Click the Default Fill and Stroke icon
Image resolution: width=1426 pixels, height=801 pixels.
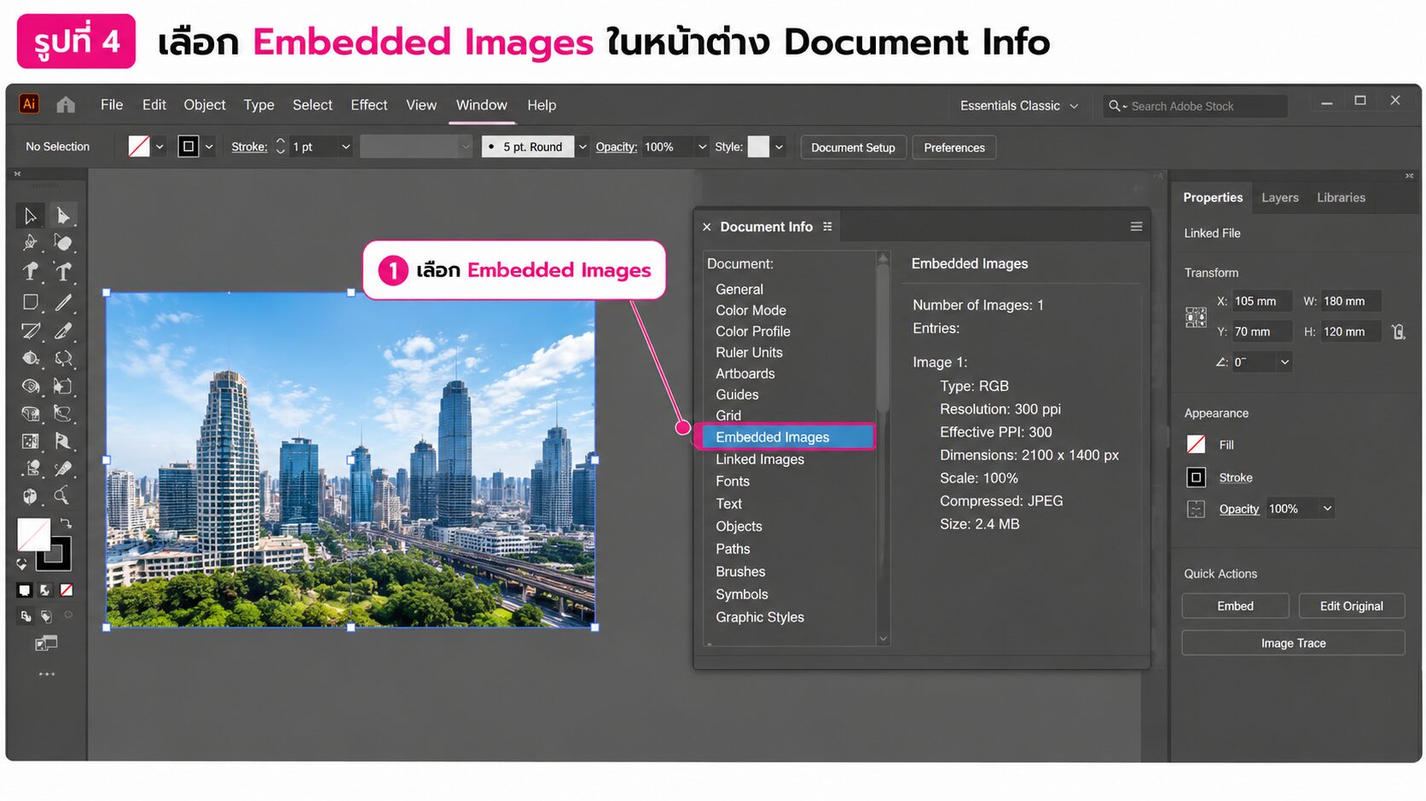[22, 563]
